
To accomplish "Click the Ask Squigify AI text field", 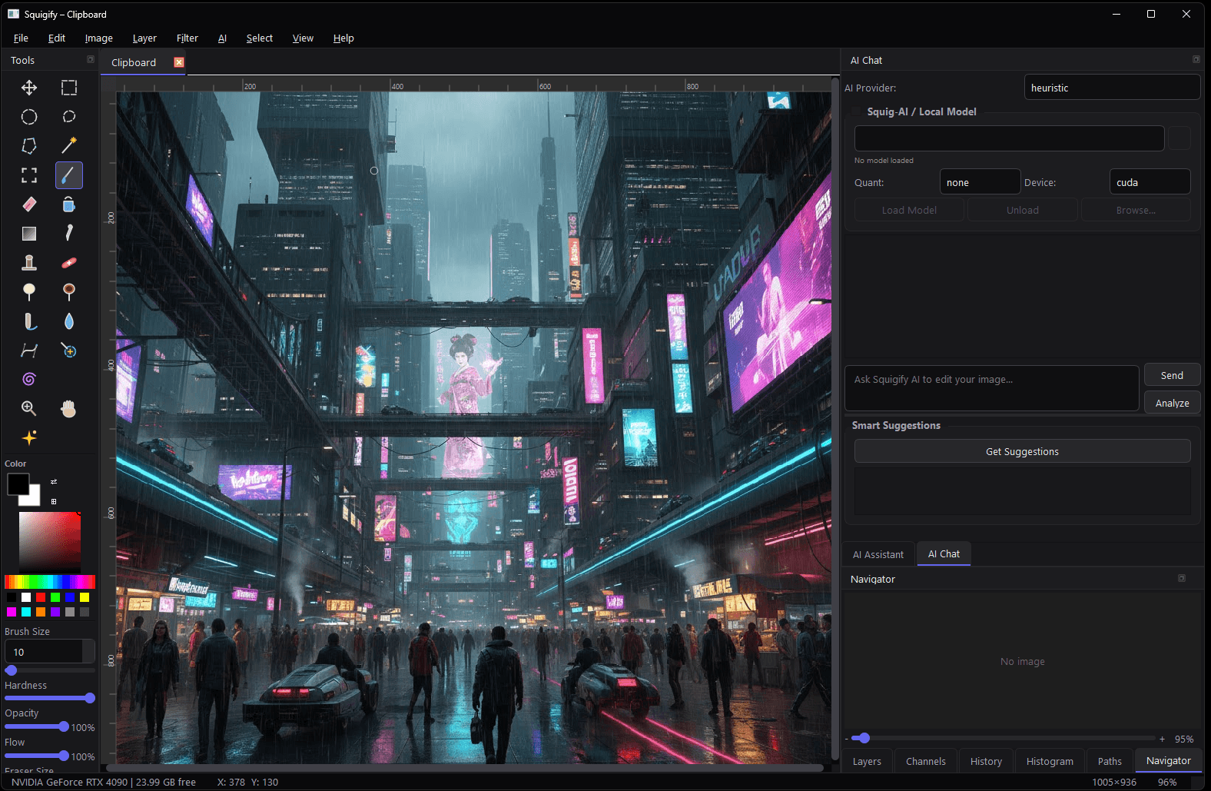I will pyautogui.click(x=991, y=388).
